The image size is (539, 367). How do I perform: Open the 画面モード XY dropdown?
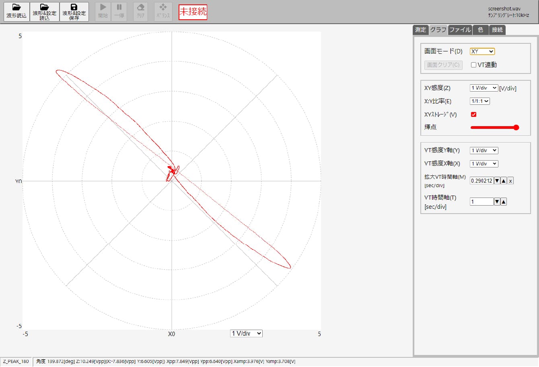[x=482, y=51]
